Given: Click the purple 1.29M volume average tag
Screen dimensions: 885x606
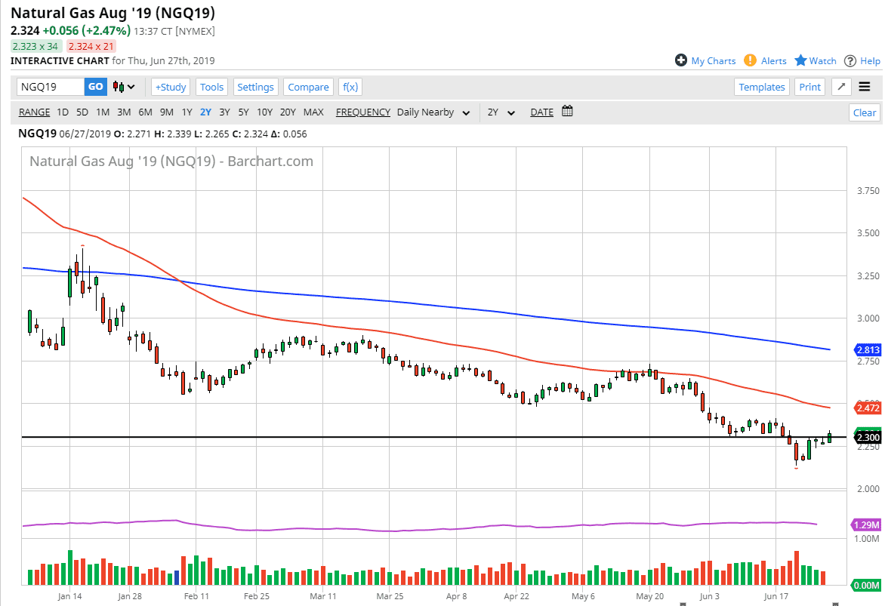Looking at the screenshot, I should (866, 524).
